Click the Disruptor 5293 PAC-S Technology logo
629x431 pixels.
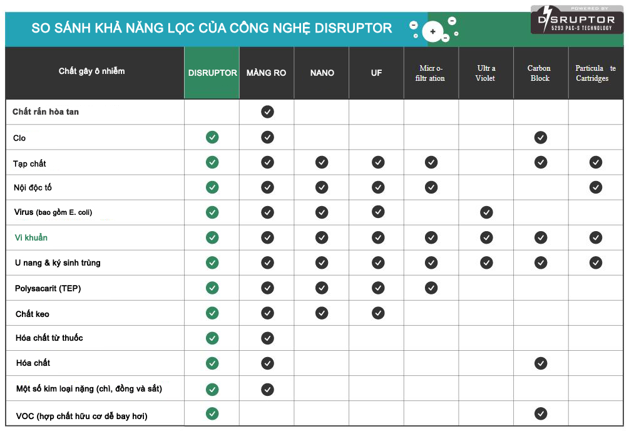pos(577,19)
